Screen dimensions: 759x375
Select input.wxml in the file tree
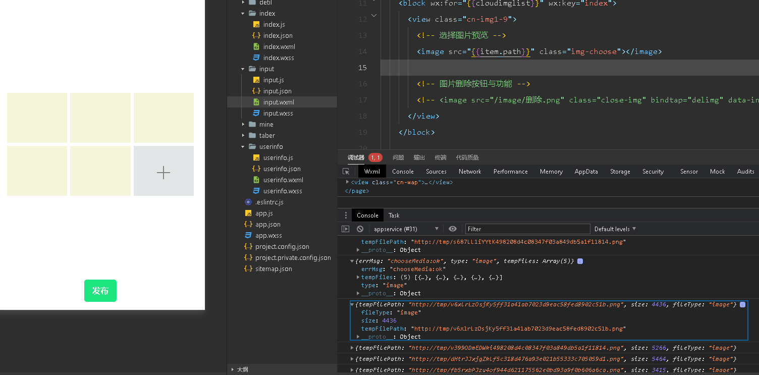[x=282, y=102]
